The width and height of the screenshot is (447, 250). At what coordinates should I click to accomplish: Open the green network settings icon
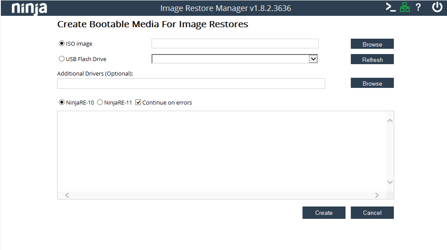pyautogui.click(x=404, y=7)
